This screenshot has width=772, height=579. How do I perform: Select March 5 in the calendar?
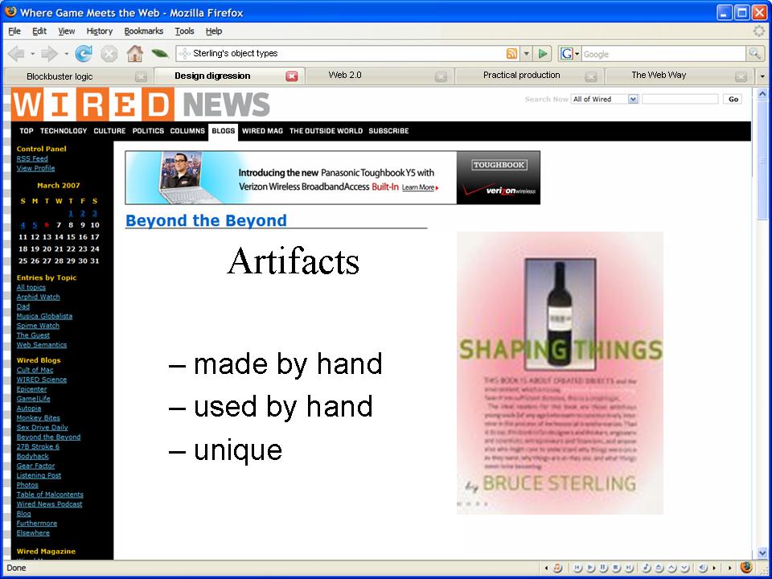click(x=35, y=225)
